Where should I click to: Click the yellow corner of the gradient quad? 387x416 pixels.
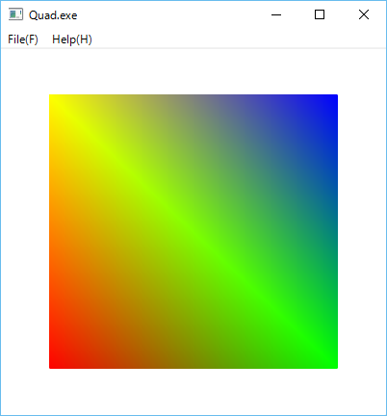click(x=55, y=101)
